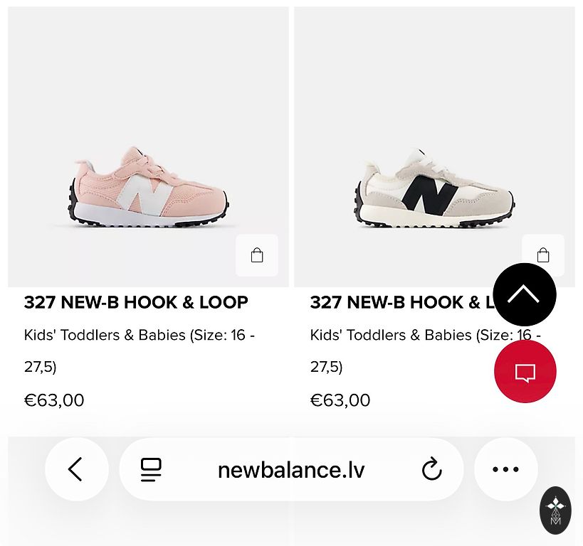Open left 327 NEW-B HOOK & LOOP title
Screen dimensions: 583x546
[136, 302]
